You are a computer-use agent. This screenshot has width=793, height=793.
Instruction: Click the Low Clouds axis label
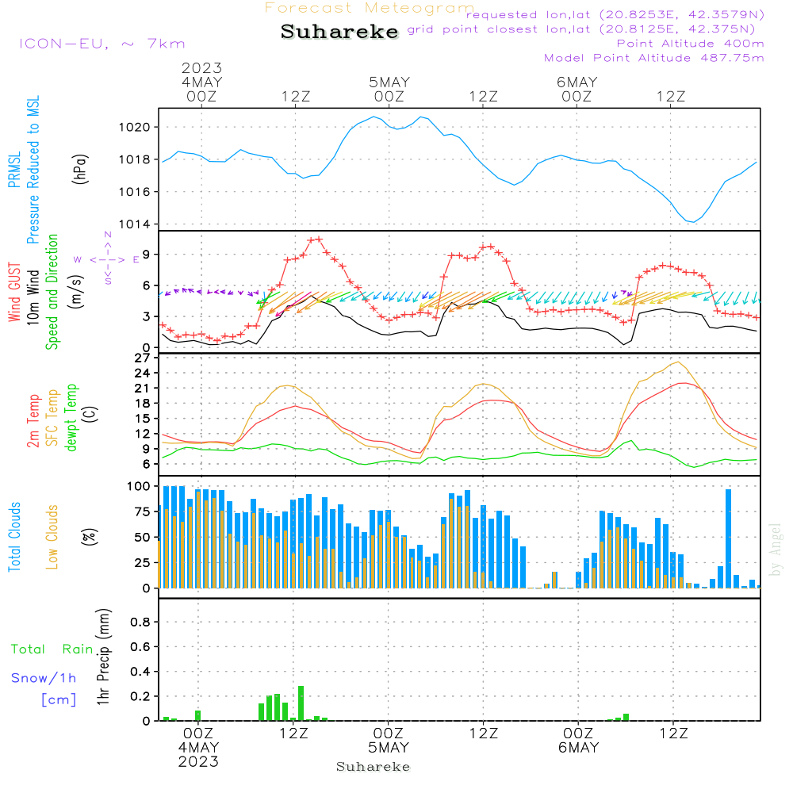point(52,537)
